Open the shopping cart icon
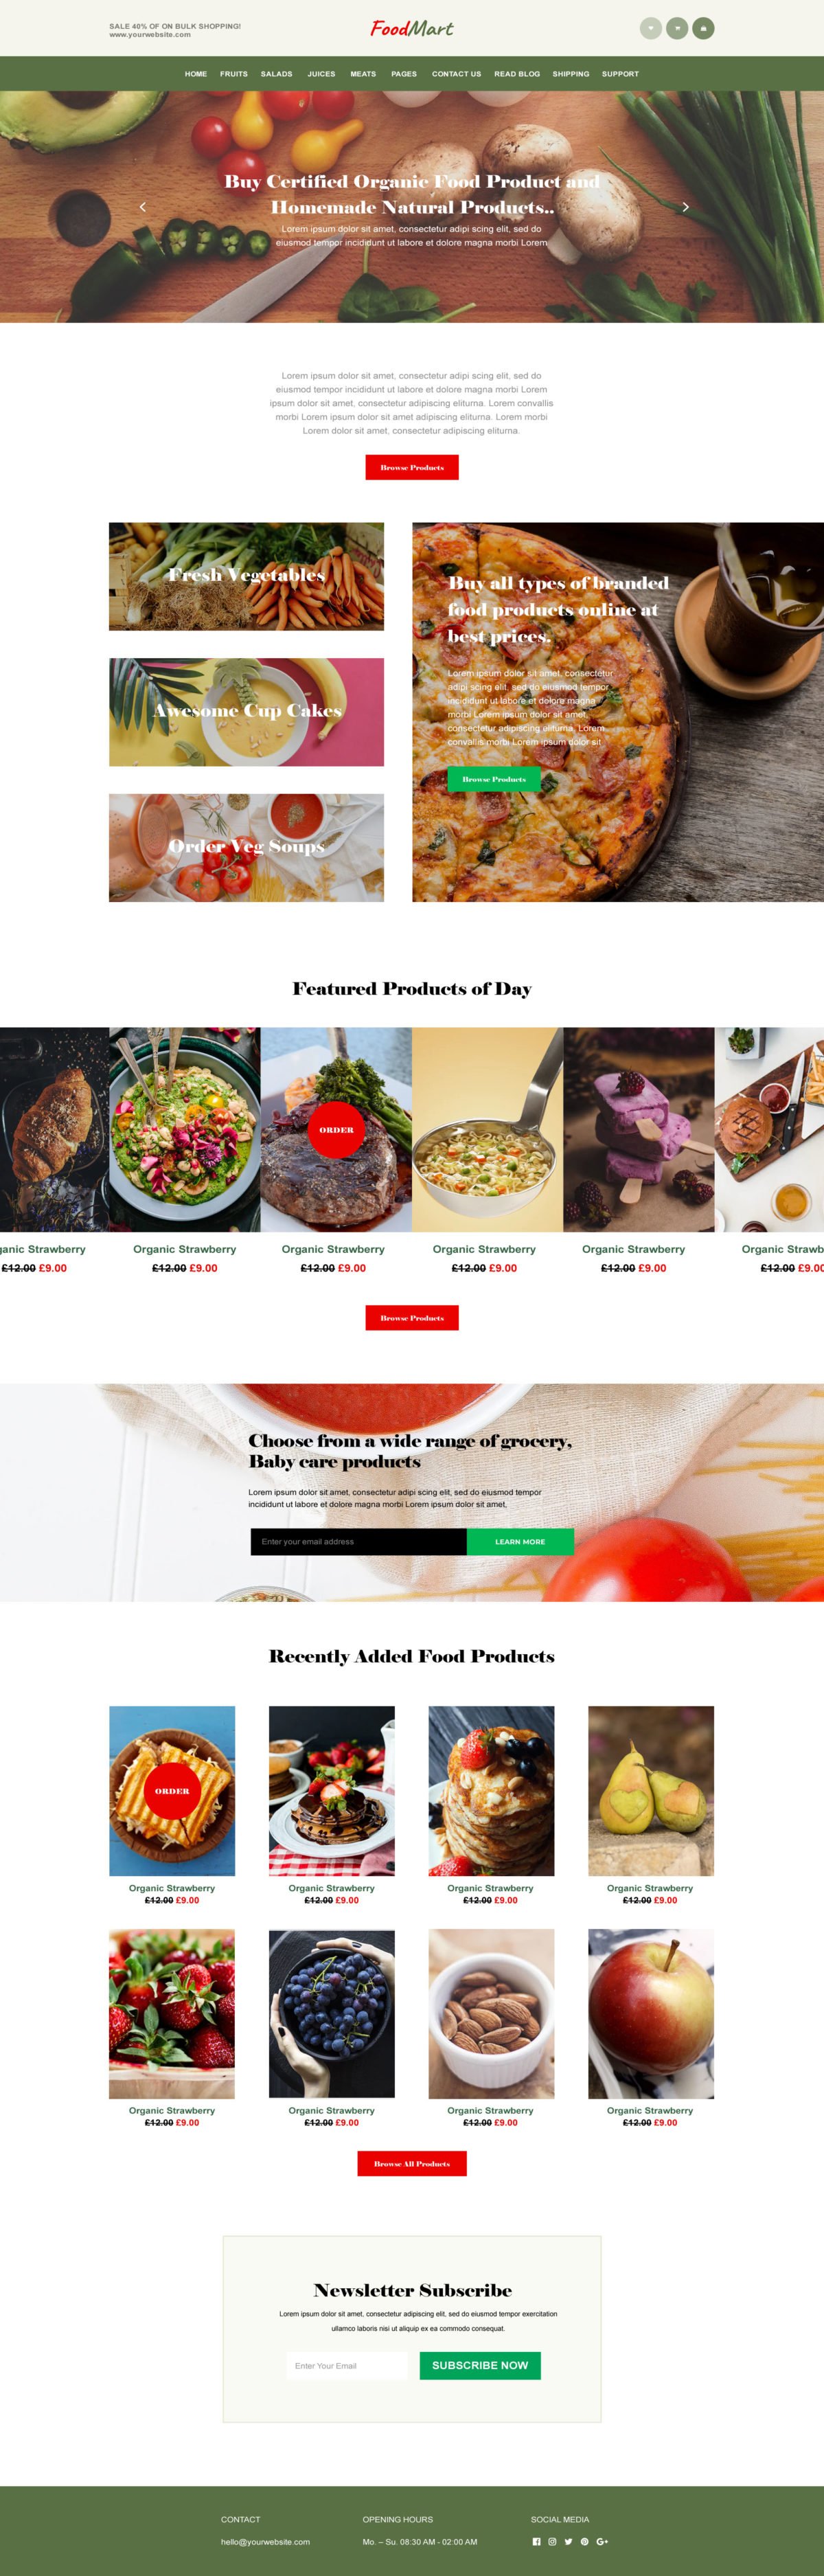824x2576 pixels. coord(677,29)
